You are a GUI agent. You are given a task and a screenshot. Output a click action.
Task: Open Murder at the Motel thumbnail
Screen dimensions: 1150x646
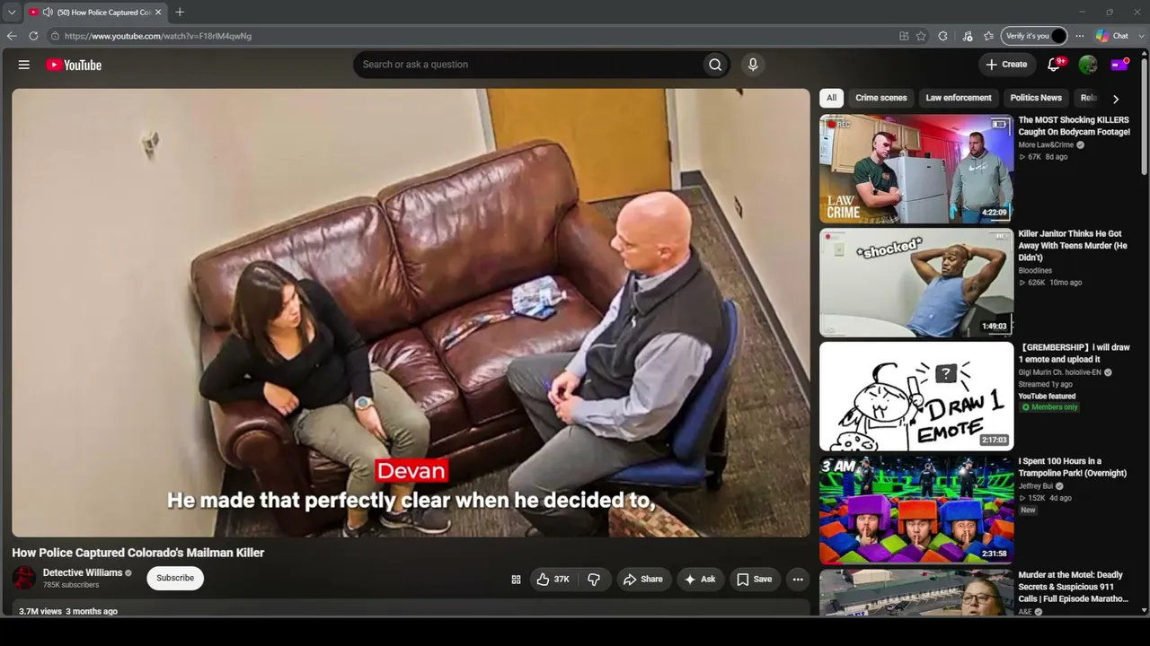pos(916,593)
